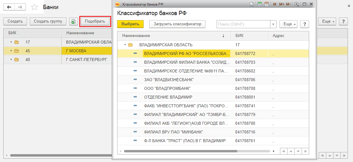
Task: Click item icon beside ЗАО "ВЛАДБИЗНЕСБАНК"
Action: (135, 80)
